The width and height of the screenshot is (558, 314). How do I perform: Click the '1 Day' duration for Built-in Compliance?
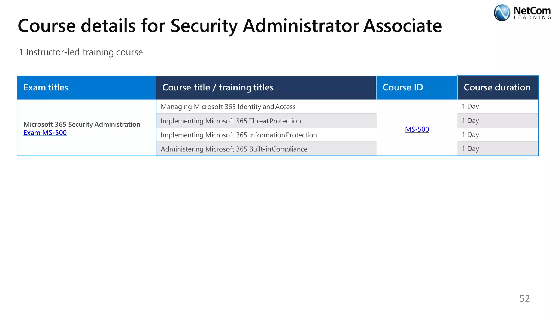click(x=470, y=149)
